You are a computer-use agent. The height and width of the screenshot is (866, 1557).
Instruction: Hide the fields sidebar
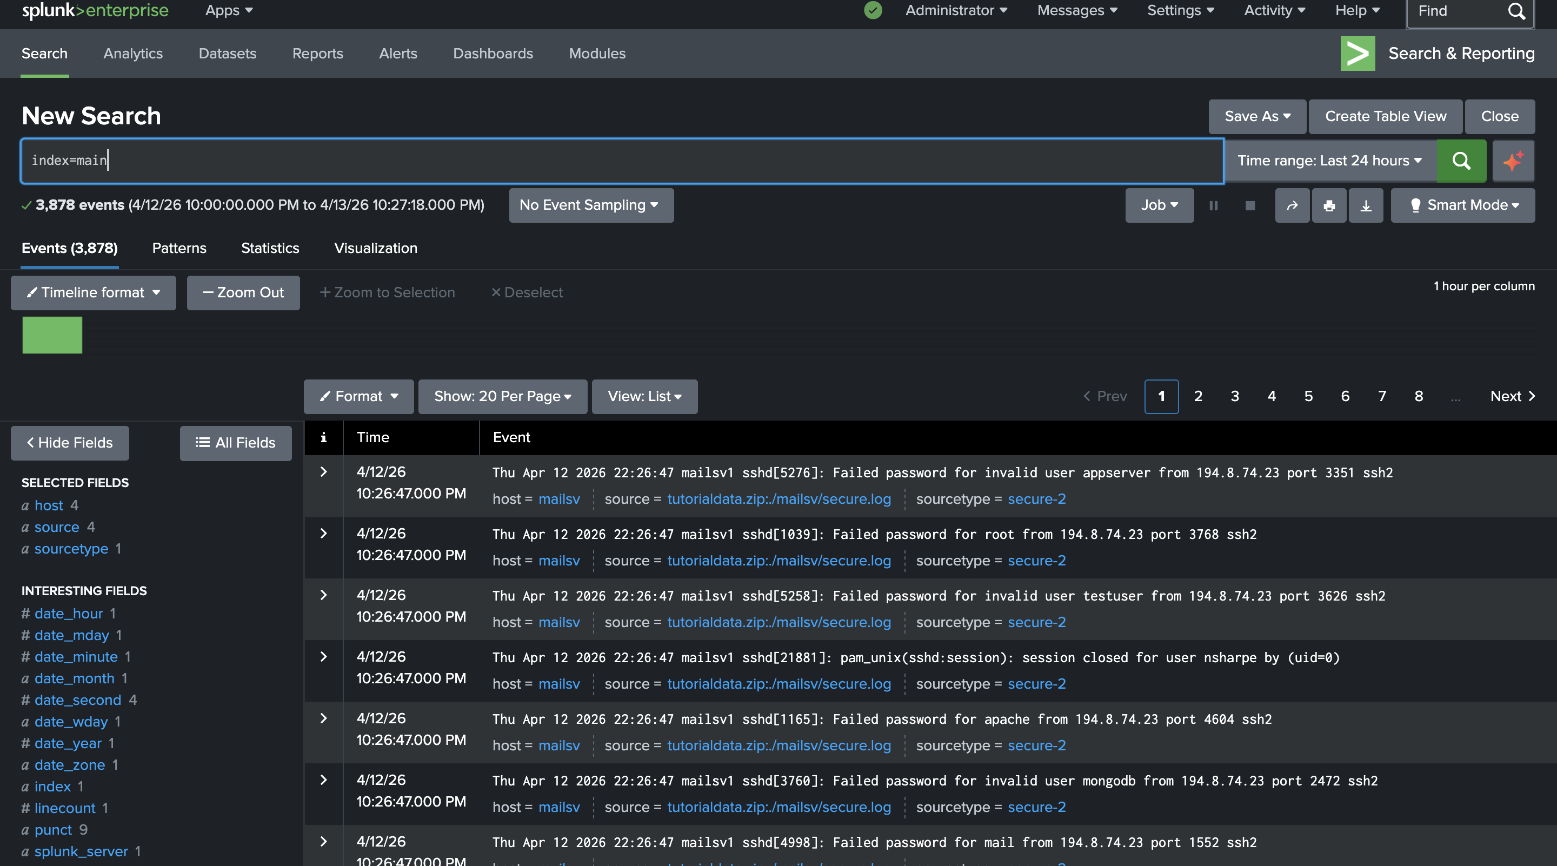click(70, 443)
